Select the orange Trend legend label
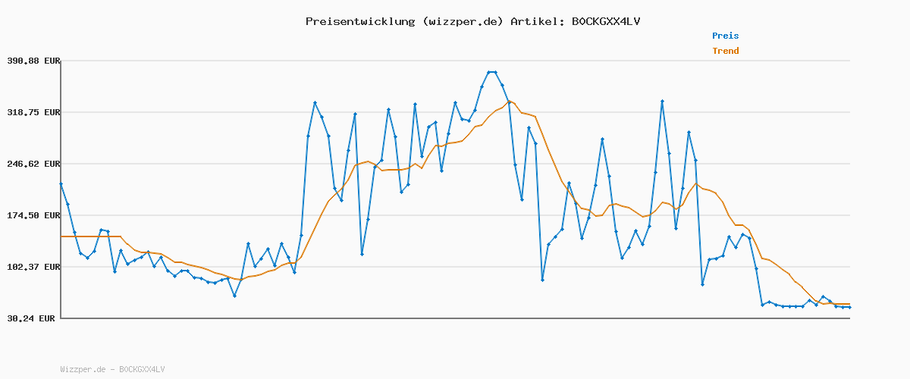The height and width of the screenshot is (379, 910). coord(725,51)
